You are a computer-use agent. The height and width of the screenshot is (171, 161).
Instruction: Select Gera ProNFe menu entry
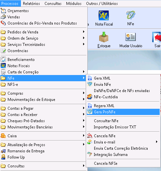[123, 112]
